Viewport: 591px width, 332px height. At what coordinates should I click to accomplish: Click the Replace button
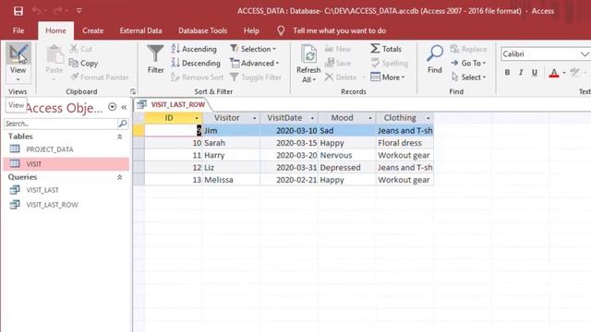468,49
